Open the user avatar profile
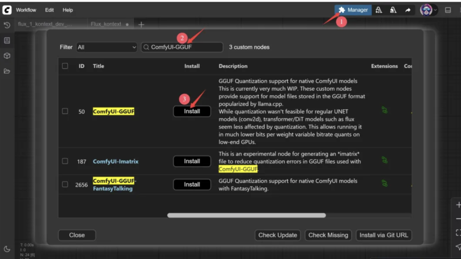The width and height of the screenshot is (461, 259). pos(426,10)
